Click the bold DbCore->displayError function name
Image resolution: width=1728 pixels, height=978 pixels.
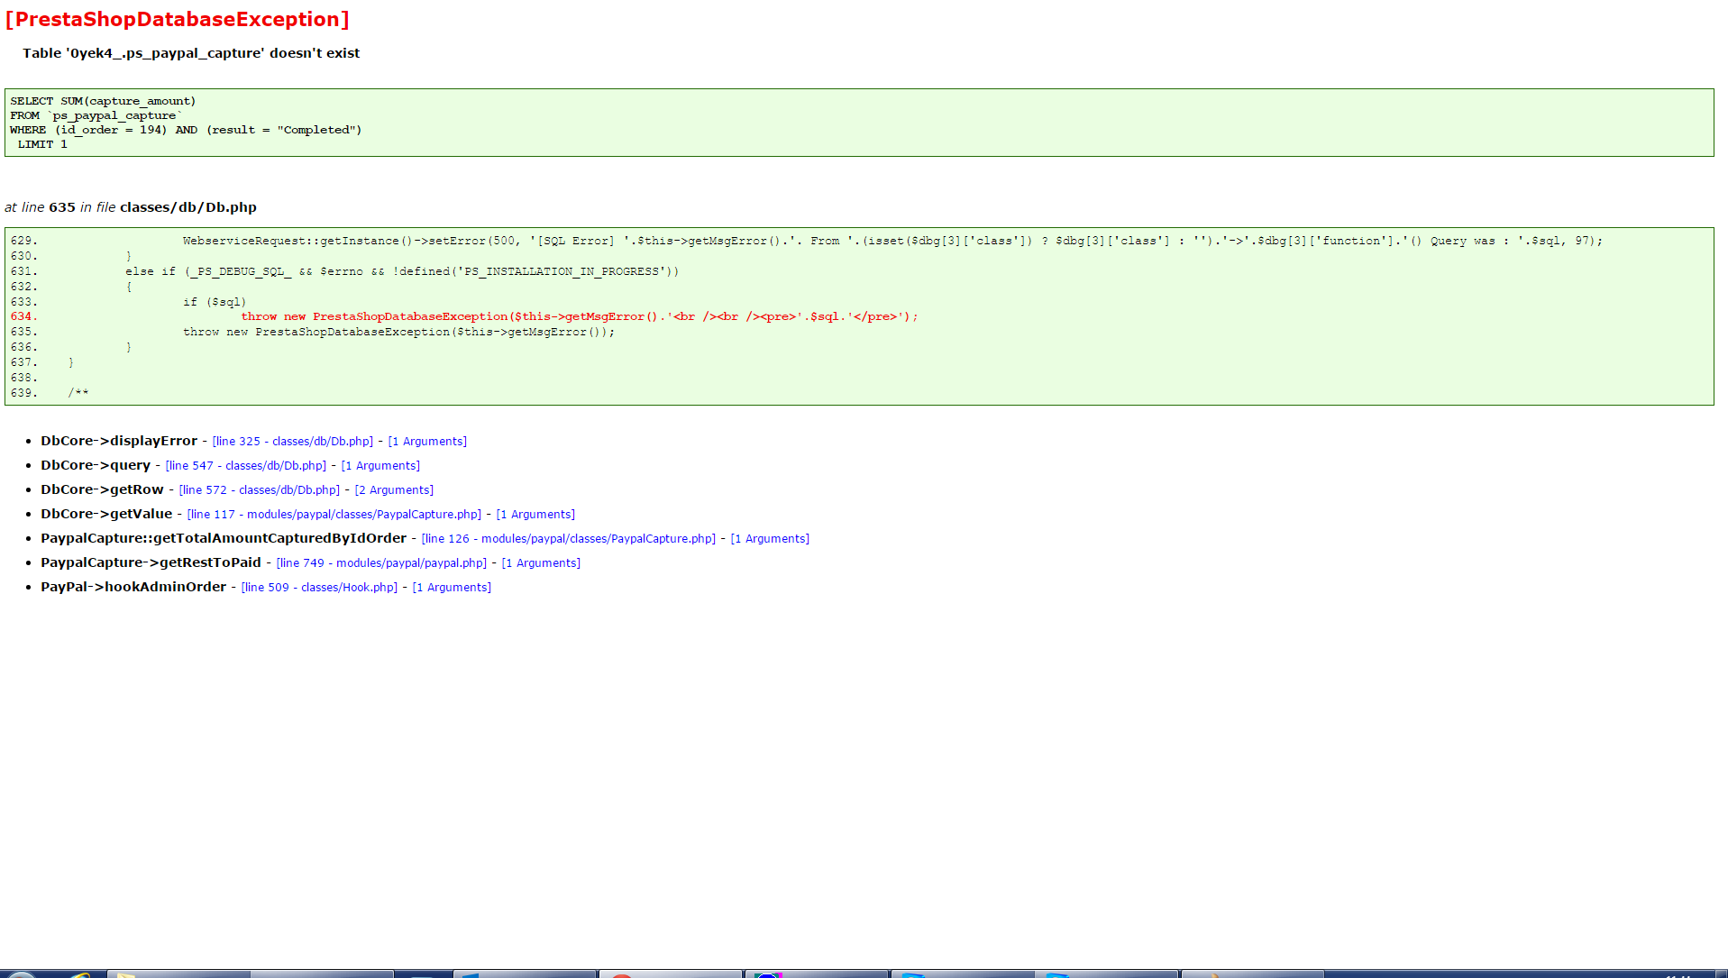[119, 441]
